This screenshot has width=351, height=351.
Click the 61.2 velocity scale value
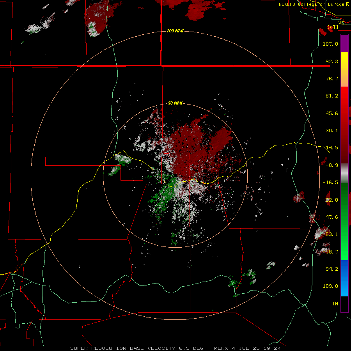point(332,96)
